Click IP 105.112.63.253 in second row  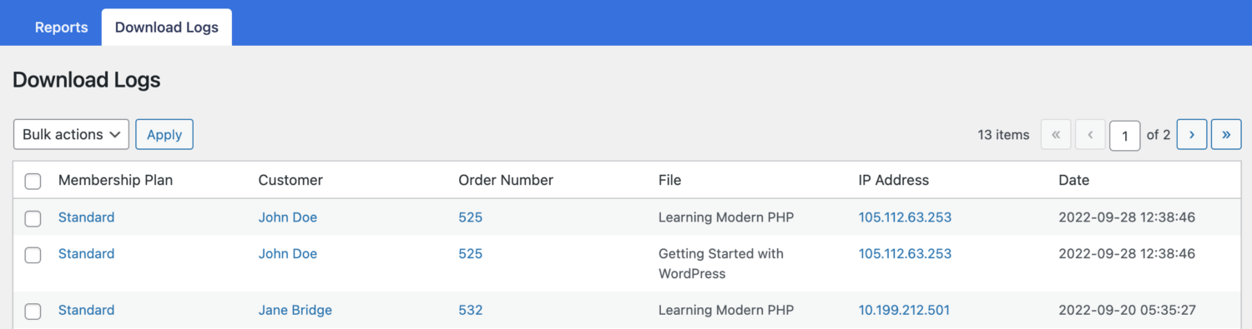[x=905, y=253]
